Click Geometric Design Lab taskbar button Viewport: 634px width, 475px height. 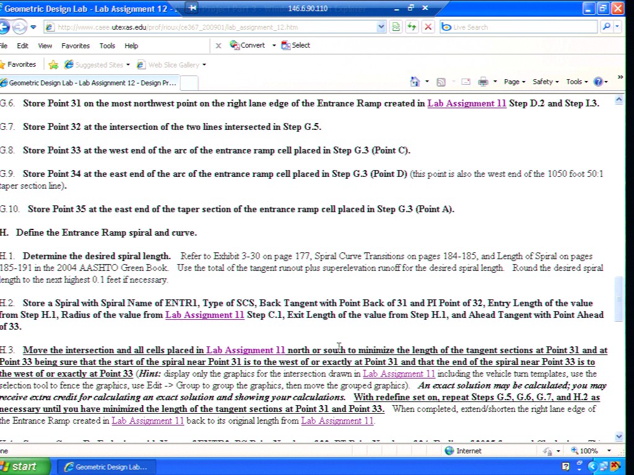tap(107, 467)
